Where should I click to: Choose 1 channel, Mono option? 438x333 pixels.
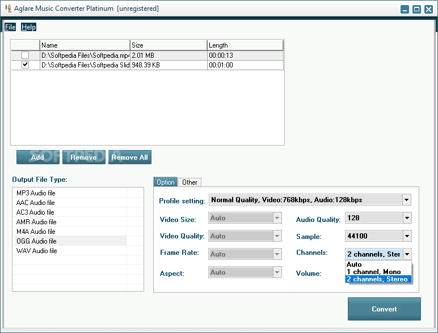coord(378,272)
